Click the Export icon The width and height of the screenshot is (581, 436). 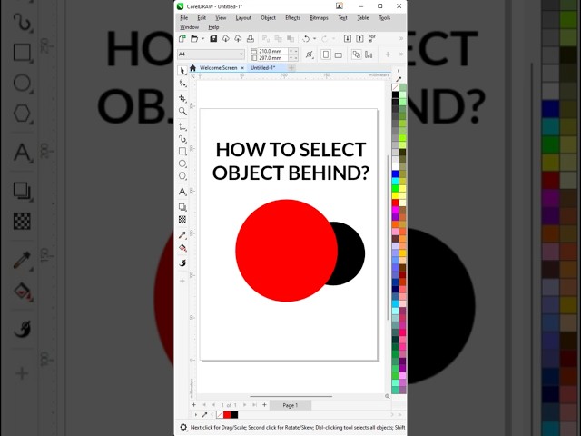(x=359, y=38)
